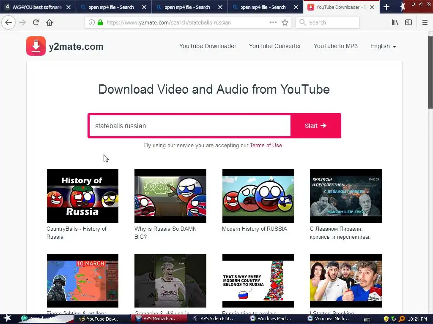The width and height of the screenshot is (433, 324).
Task: Click the yellow shield tray icon
Action: [x=386, y=319]
